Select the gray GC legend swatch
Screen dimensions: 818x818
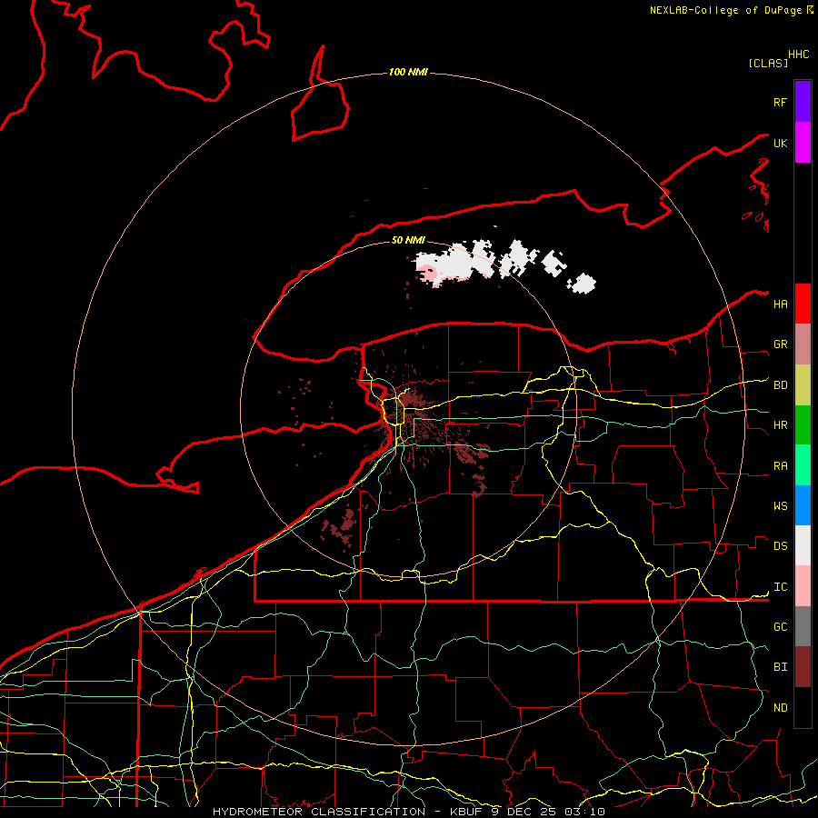pos(803,626)
